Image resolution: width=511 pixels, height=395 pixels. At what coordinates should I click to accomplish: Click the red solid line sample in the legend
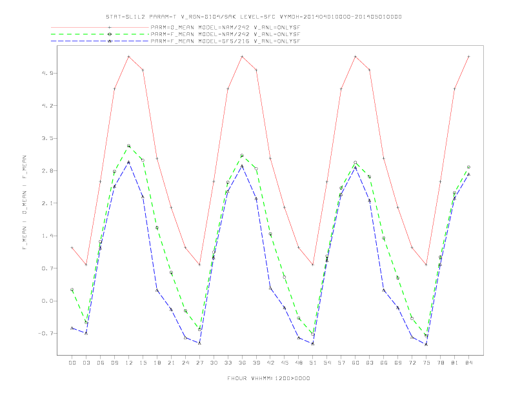click(100, 27)
